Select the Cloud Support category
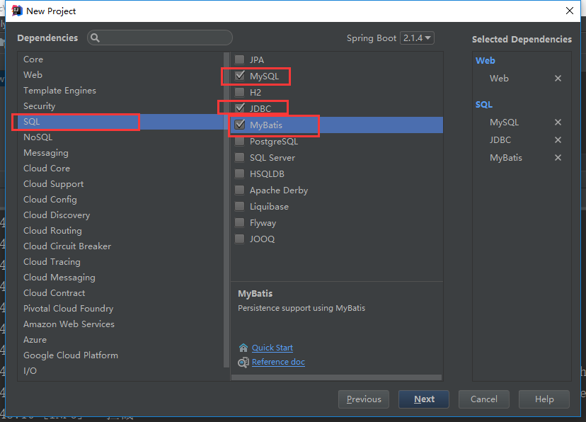Screen dimensions: 586x422 (120, 184)
